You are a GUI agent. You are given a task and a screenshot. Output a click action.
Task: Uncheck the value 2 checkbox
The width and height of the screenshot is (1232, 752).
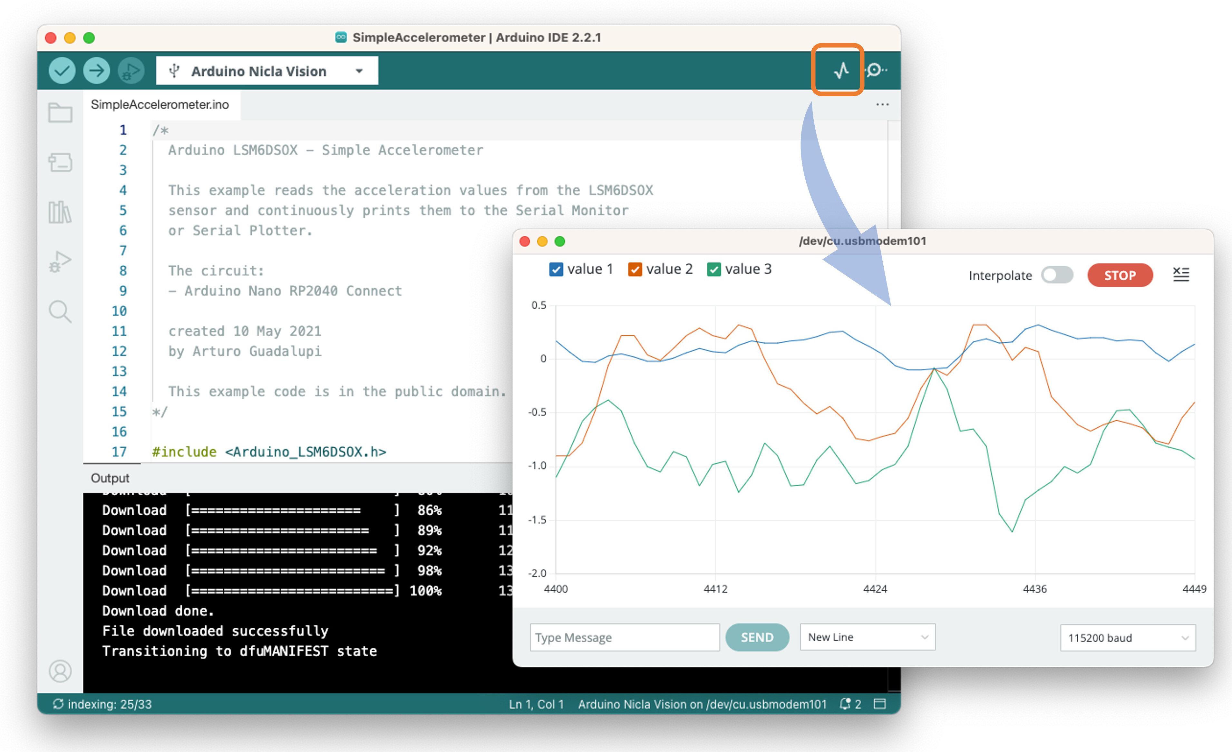click(635, 269)
